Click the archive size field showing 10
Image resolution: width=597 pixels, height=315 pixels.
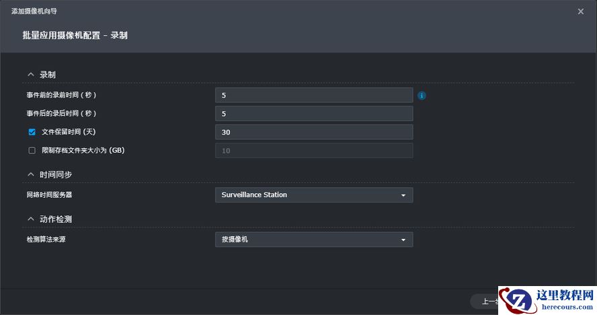[314, 151]
